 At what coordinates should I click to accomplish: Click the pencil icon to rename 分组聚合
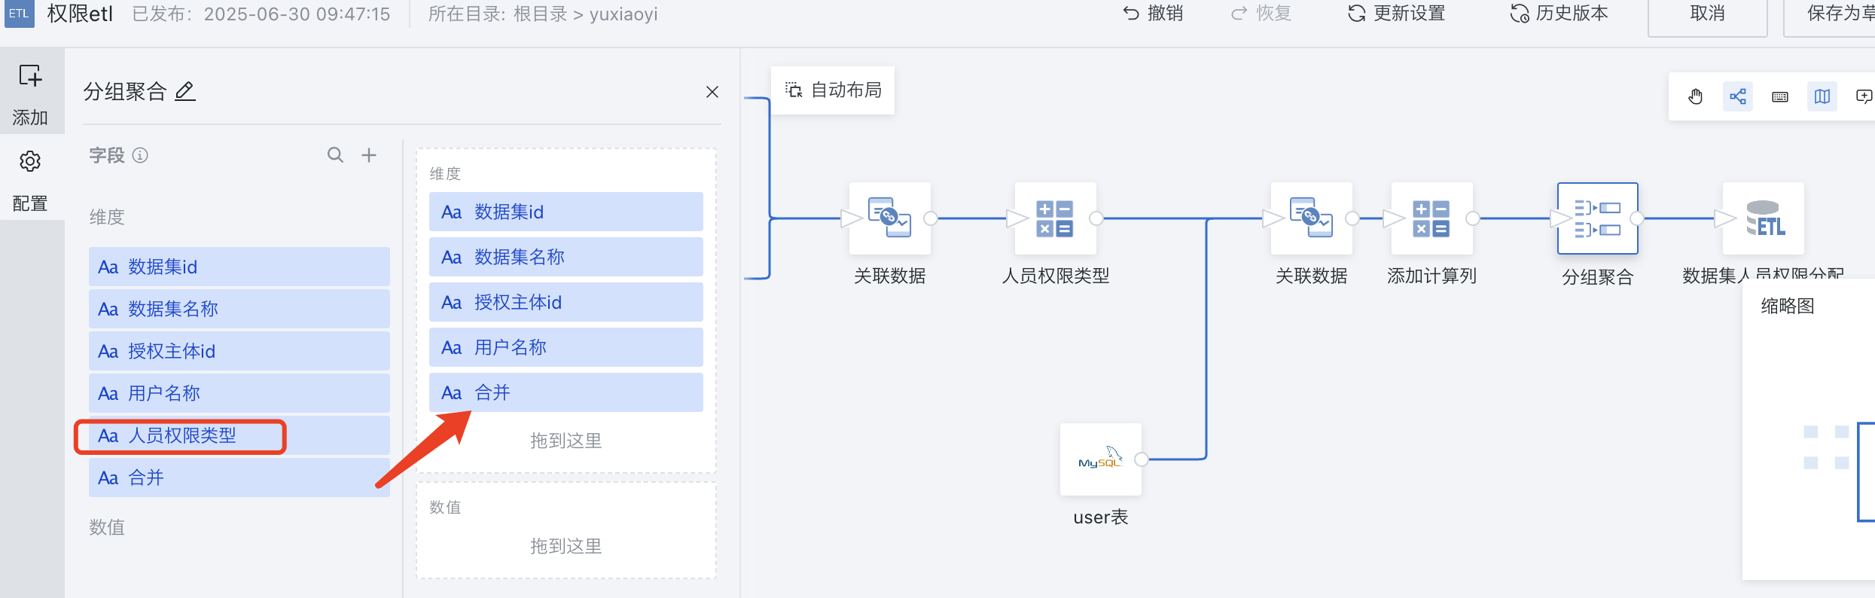click(185, 91)
